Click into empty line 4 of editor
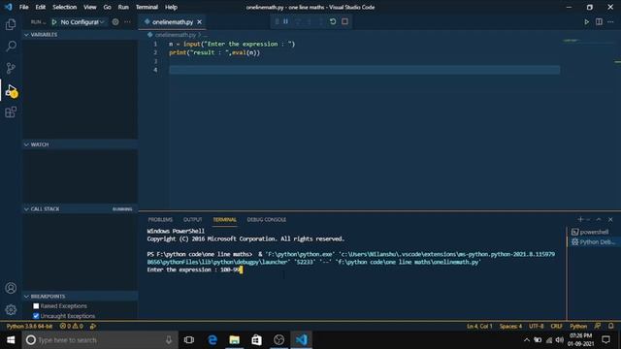This screenshot has width=621, height=349. [x=365, y=70]
